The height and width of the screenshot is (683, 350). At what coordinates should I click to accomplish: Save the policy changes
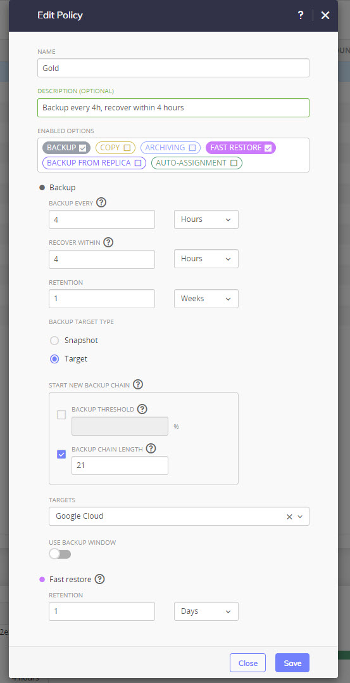[292, 663]
